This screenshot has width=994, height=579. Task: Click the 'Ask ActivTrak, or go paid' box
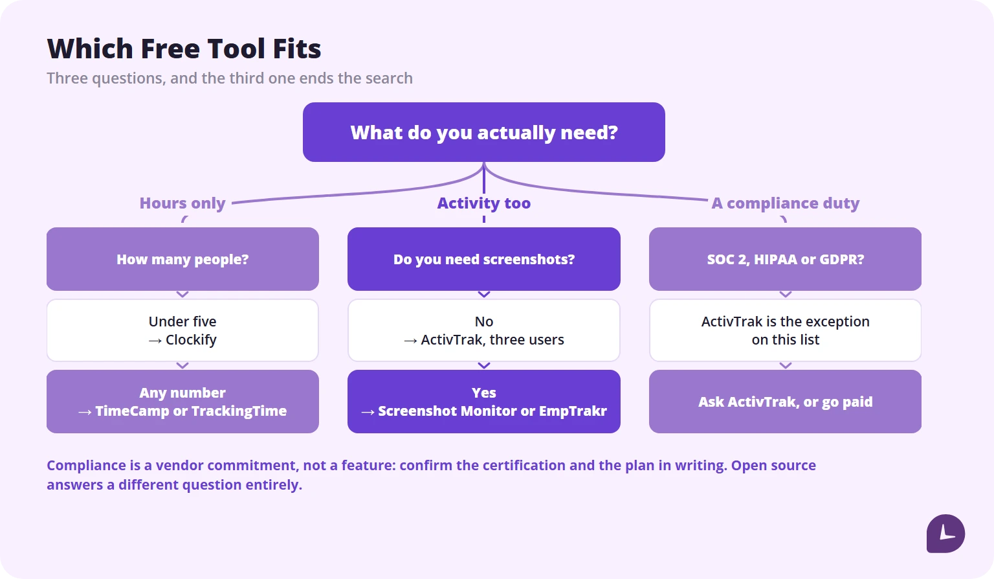(785, 402)
